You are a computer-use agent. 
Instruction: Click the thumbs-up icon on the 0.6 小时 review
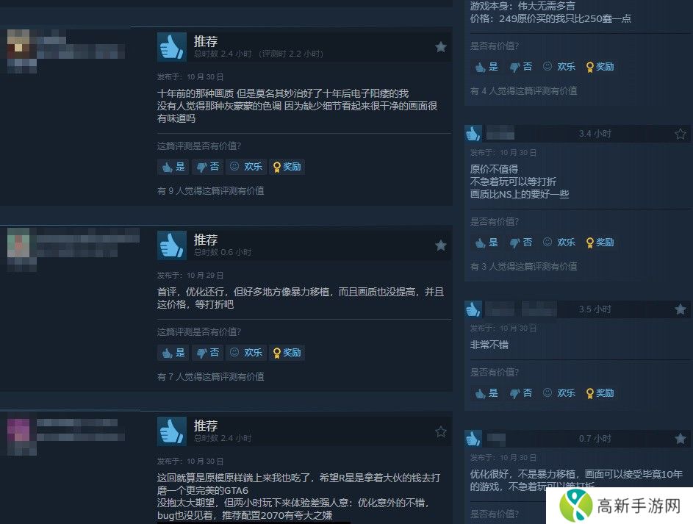[171, 245]
